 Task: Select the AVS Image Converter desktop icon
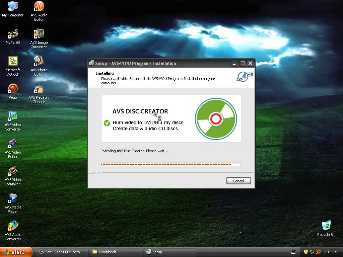(39, 38)
